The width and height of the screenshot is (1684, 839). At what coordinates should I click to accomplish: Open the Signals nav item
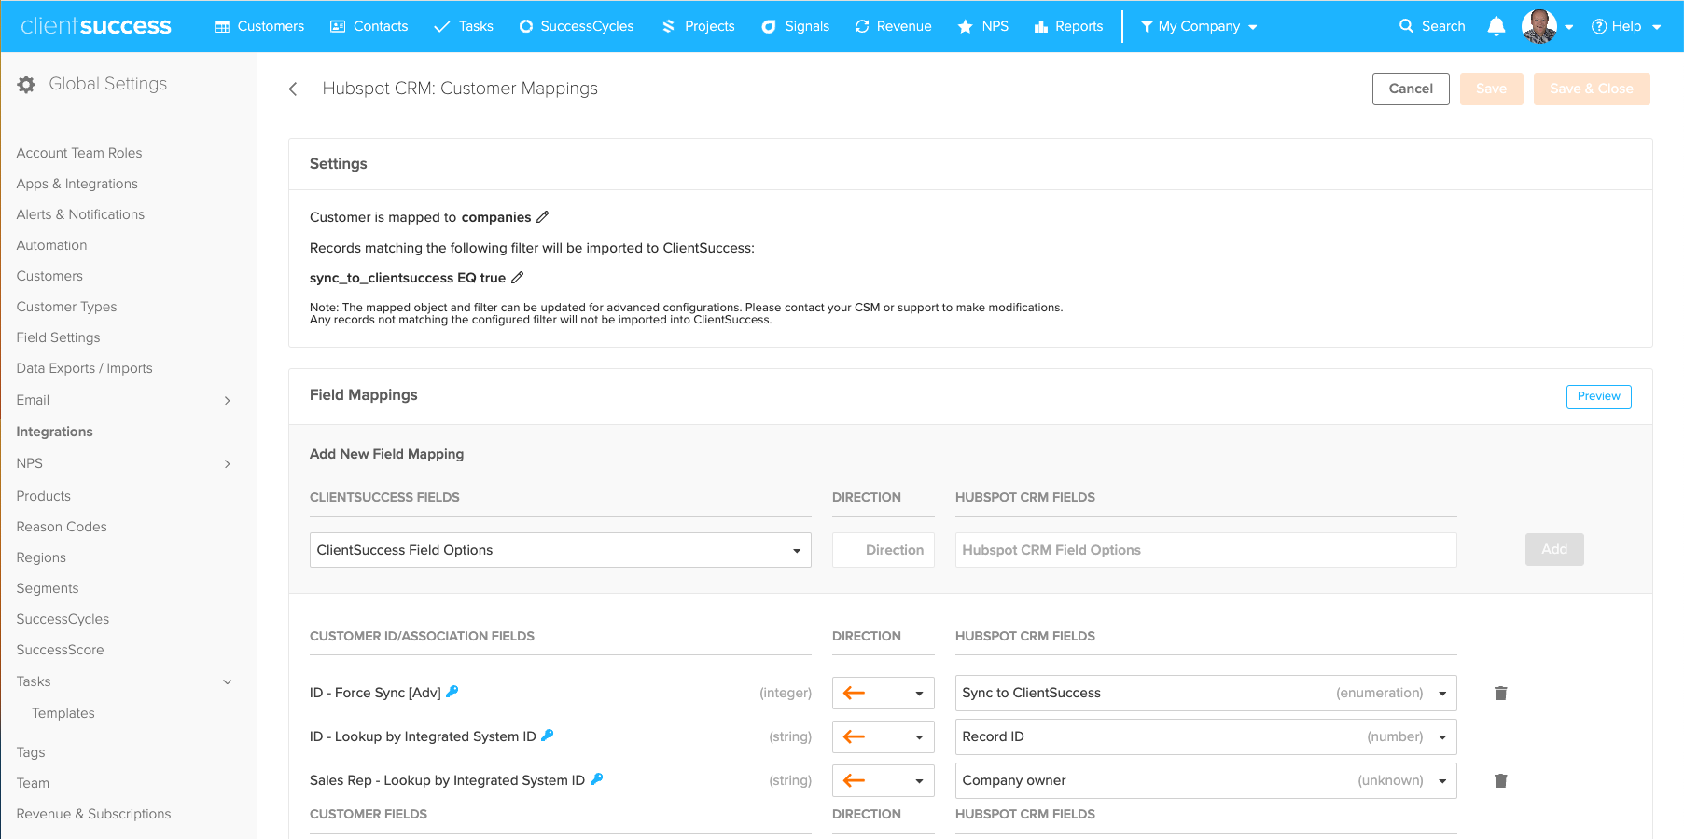(x=796, y=26)
